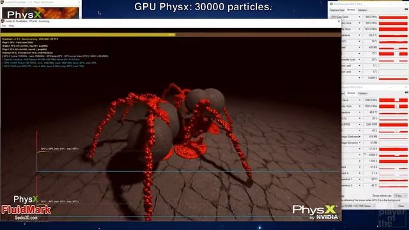Open the Help menu in FluidMark
Screen dimensions: 409x230
[12, 26]
